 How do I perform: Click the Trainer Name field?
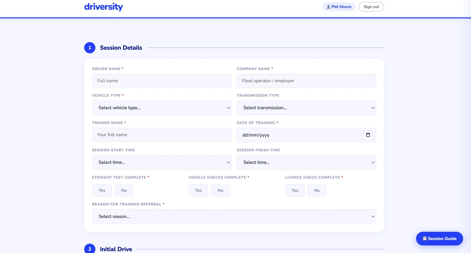tap(162, 135)
